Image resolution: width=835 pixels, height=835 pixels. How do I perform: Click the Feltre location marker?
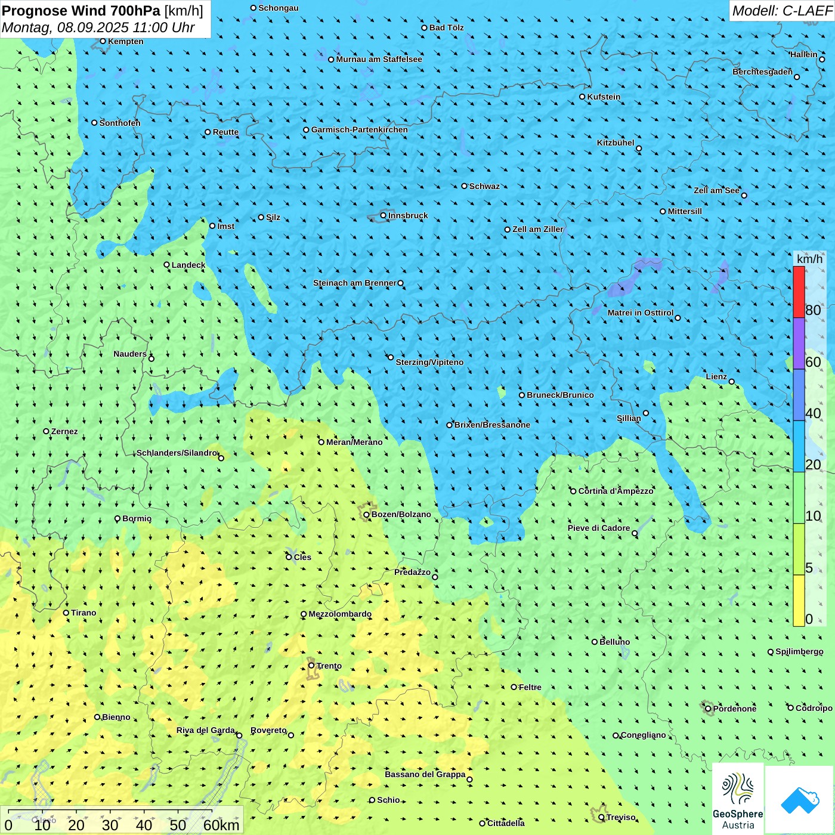pyautogui.click(x=514, y=687)
